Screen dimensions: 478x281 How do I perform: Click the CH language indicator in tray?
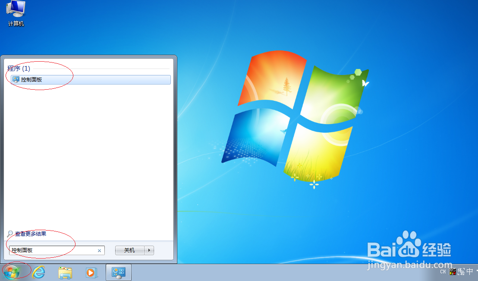[443, 272]
